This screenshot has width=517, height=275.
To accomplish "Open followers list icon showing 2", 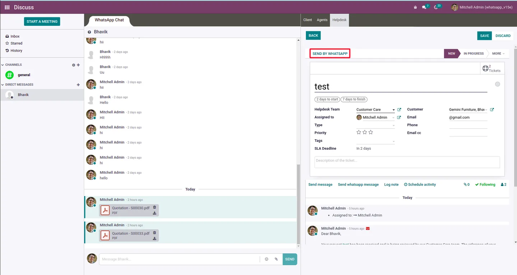I will [x=503, y=185].
